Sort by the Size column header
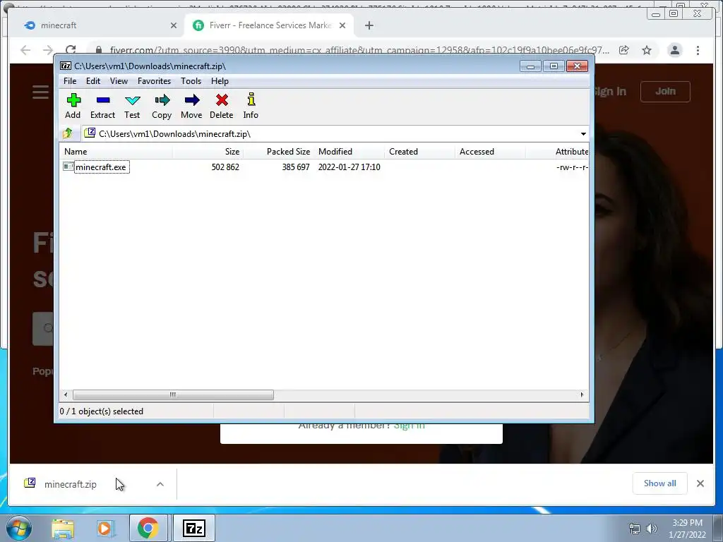The width and height of the screenshot is (723, 542). 208,152
